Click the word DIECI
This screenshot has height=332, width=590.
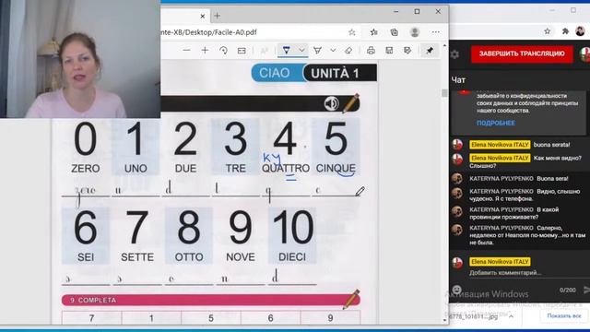point(292,257)
